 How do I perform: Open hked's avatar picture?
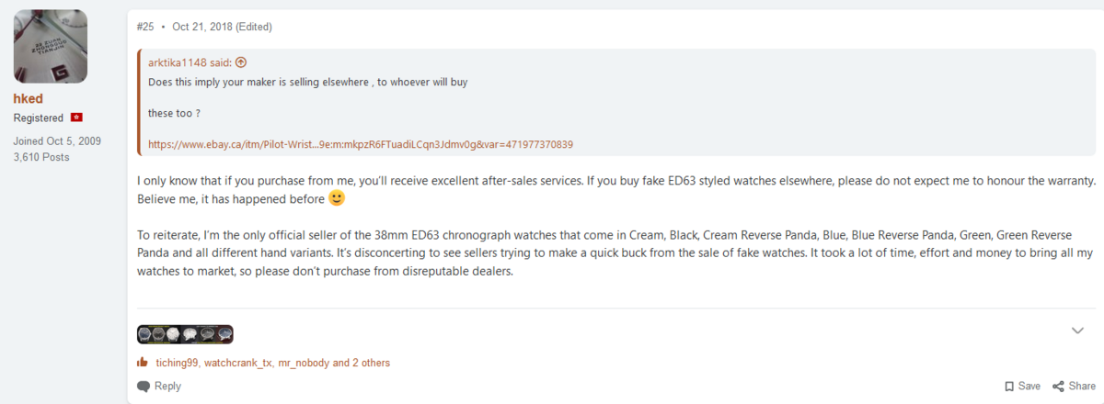51,46
